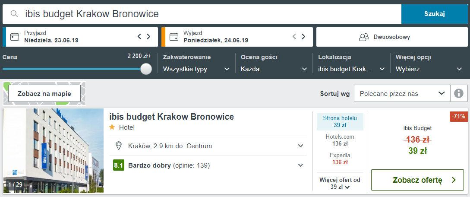This screenshot has width=470, height=197.
Task: Open the check-in calendar icon
Action: (x=15, y=37)
